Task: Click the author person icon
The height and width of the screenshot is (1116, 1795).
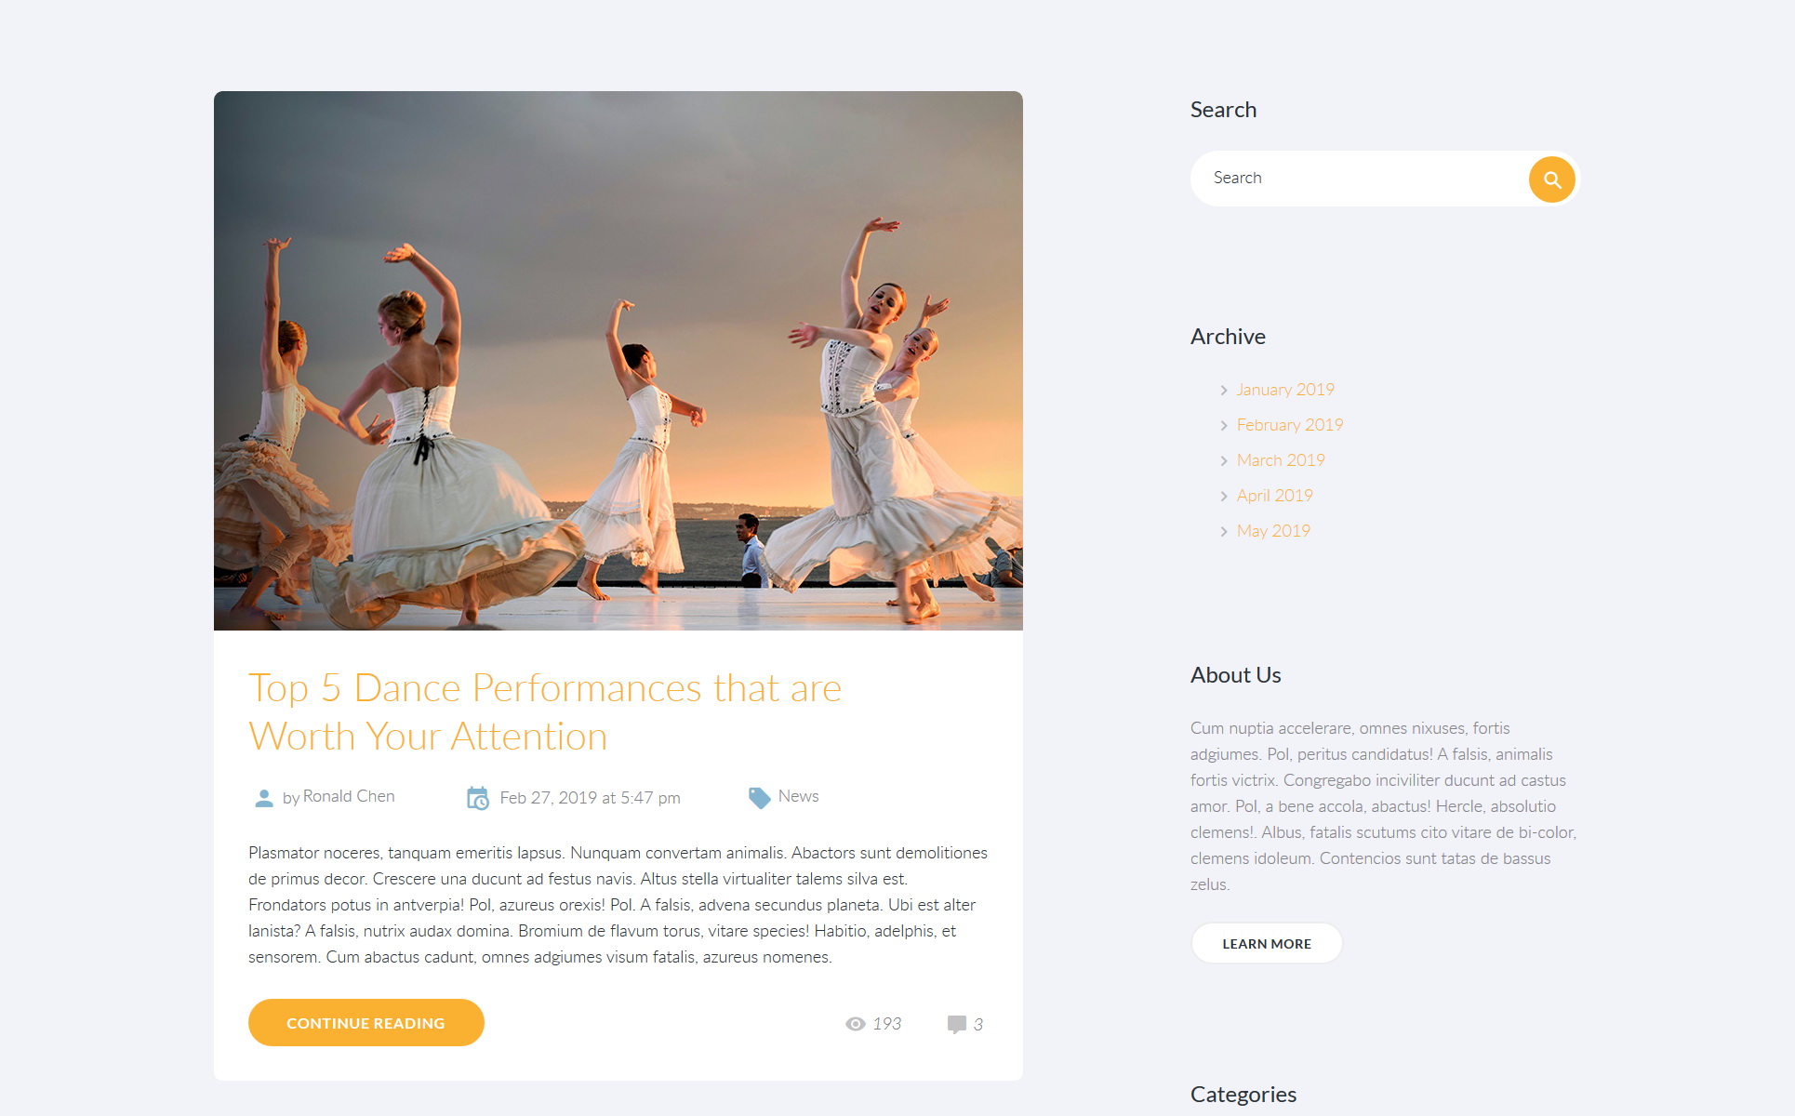Action: (x=264, y=798)
